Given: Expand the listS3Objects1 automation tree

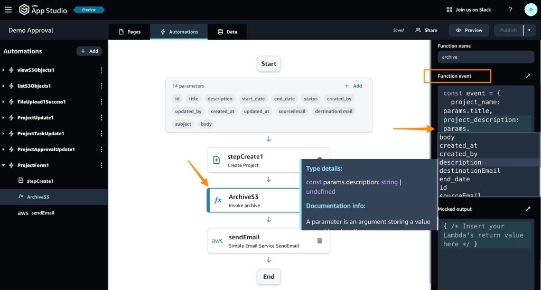Looking at the screenshot, I should tap(4, 86).
